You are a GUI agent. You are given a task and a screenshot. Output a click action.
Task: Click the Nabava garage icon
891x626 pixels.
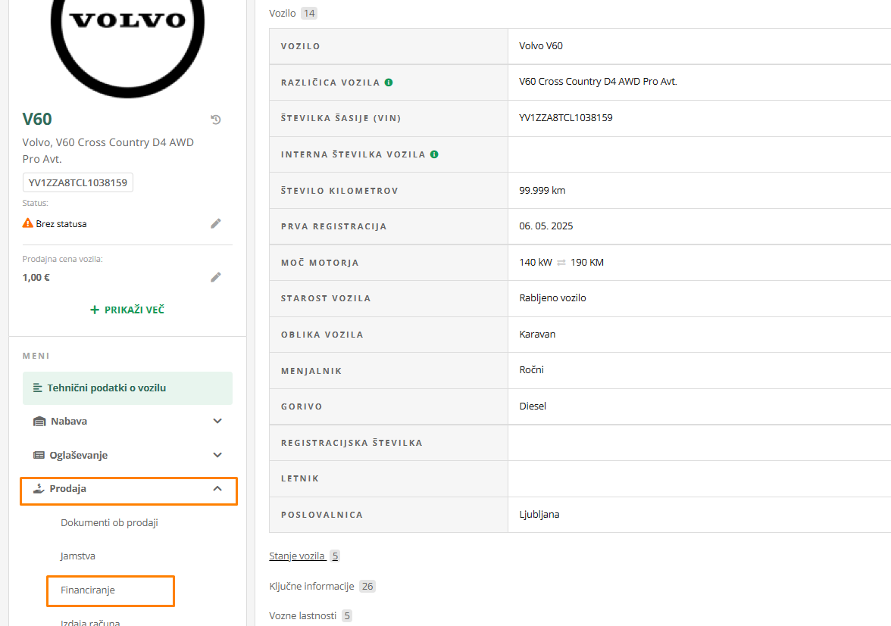pos(39,421)
